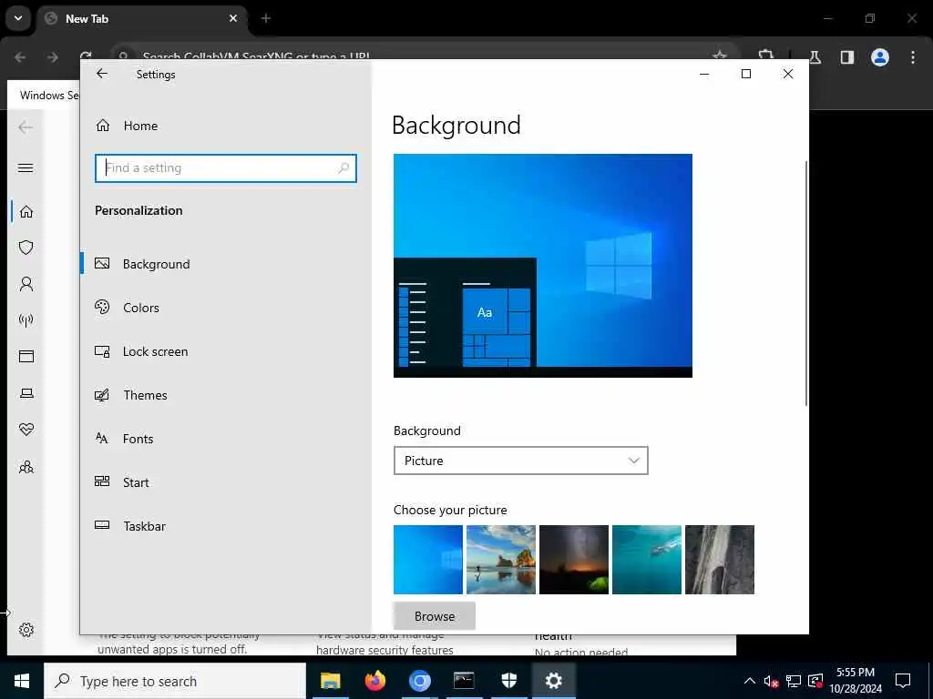
Task: Click the Settings window vertical scrollbar
Action: [806, 284]
